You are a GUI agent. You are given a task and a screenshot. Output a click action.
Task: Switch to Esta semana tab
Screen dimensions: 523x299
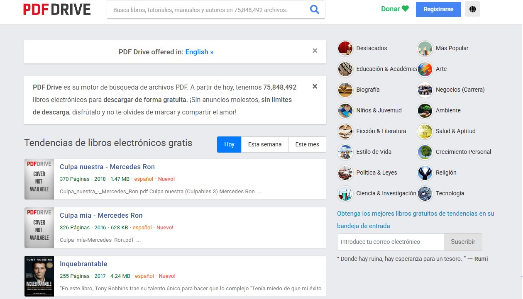[265, 144]
